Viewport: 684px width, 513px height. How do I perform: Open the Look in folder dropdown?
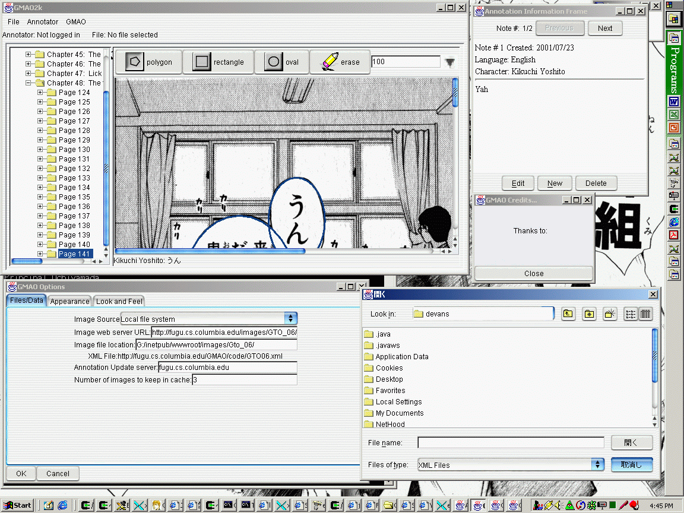tap(483, 313)
